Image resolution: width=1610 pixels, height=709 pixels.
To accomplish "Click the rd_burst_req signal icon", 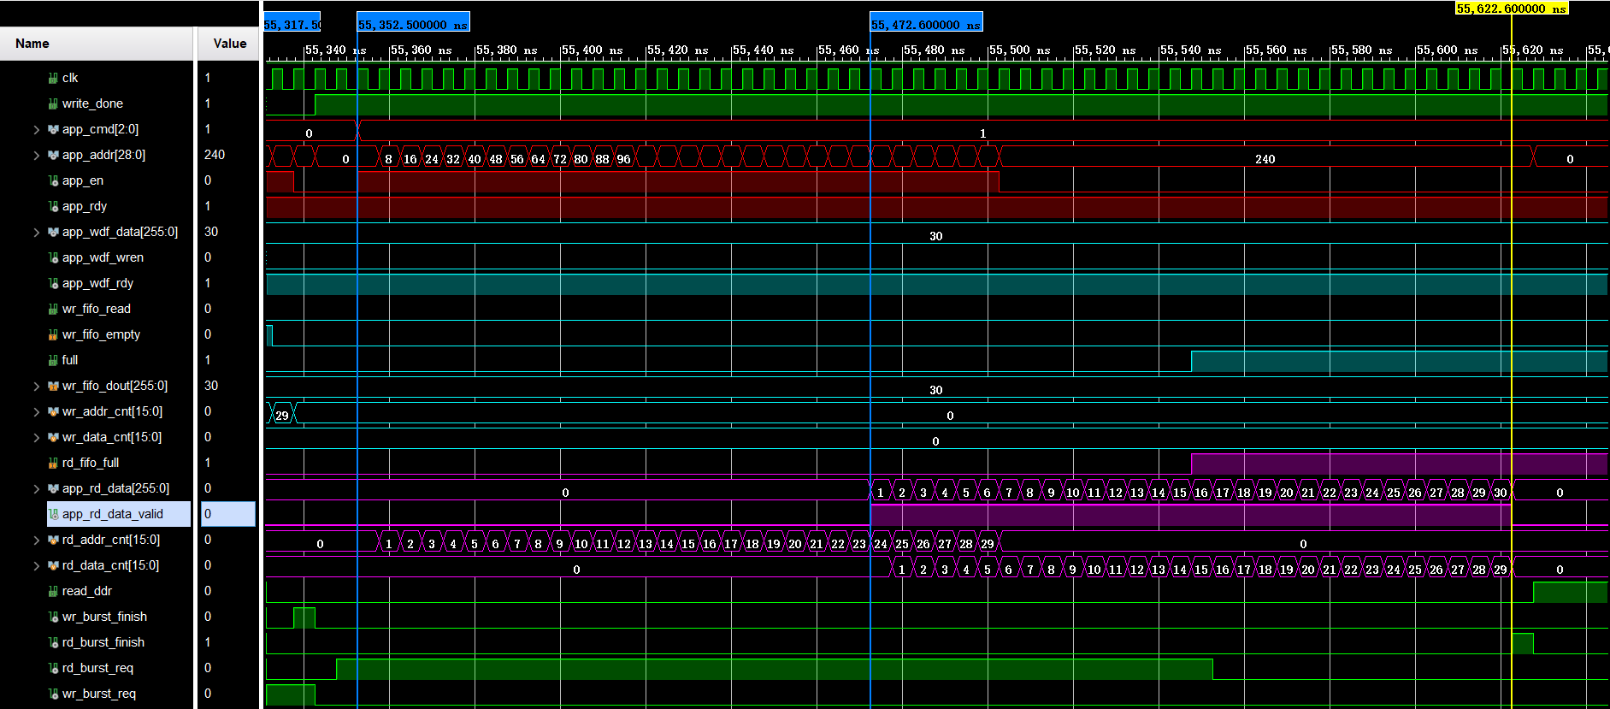I will [x=53, y=668].
